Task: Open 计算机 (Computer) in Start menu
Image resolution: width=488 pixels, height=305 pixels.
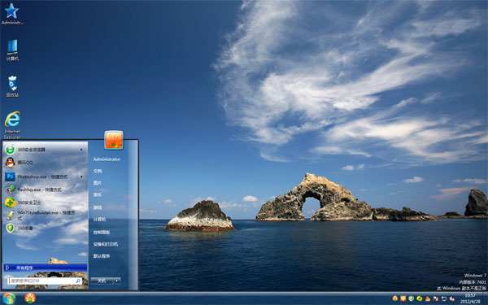Action: click(x=99, y=220)
